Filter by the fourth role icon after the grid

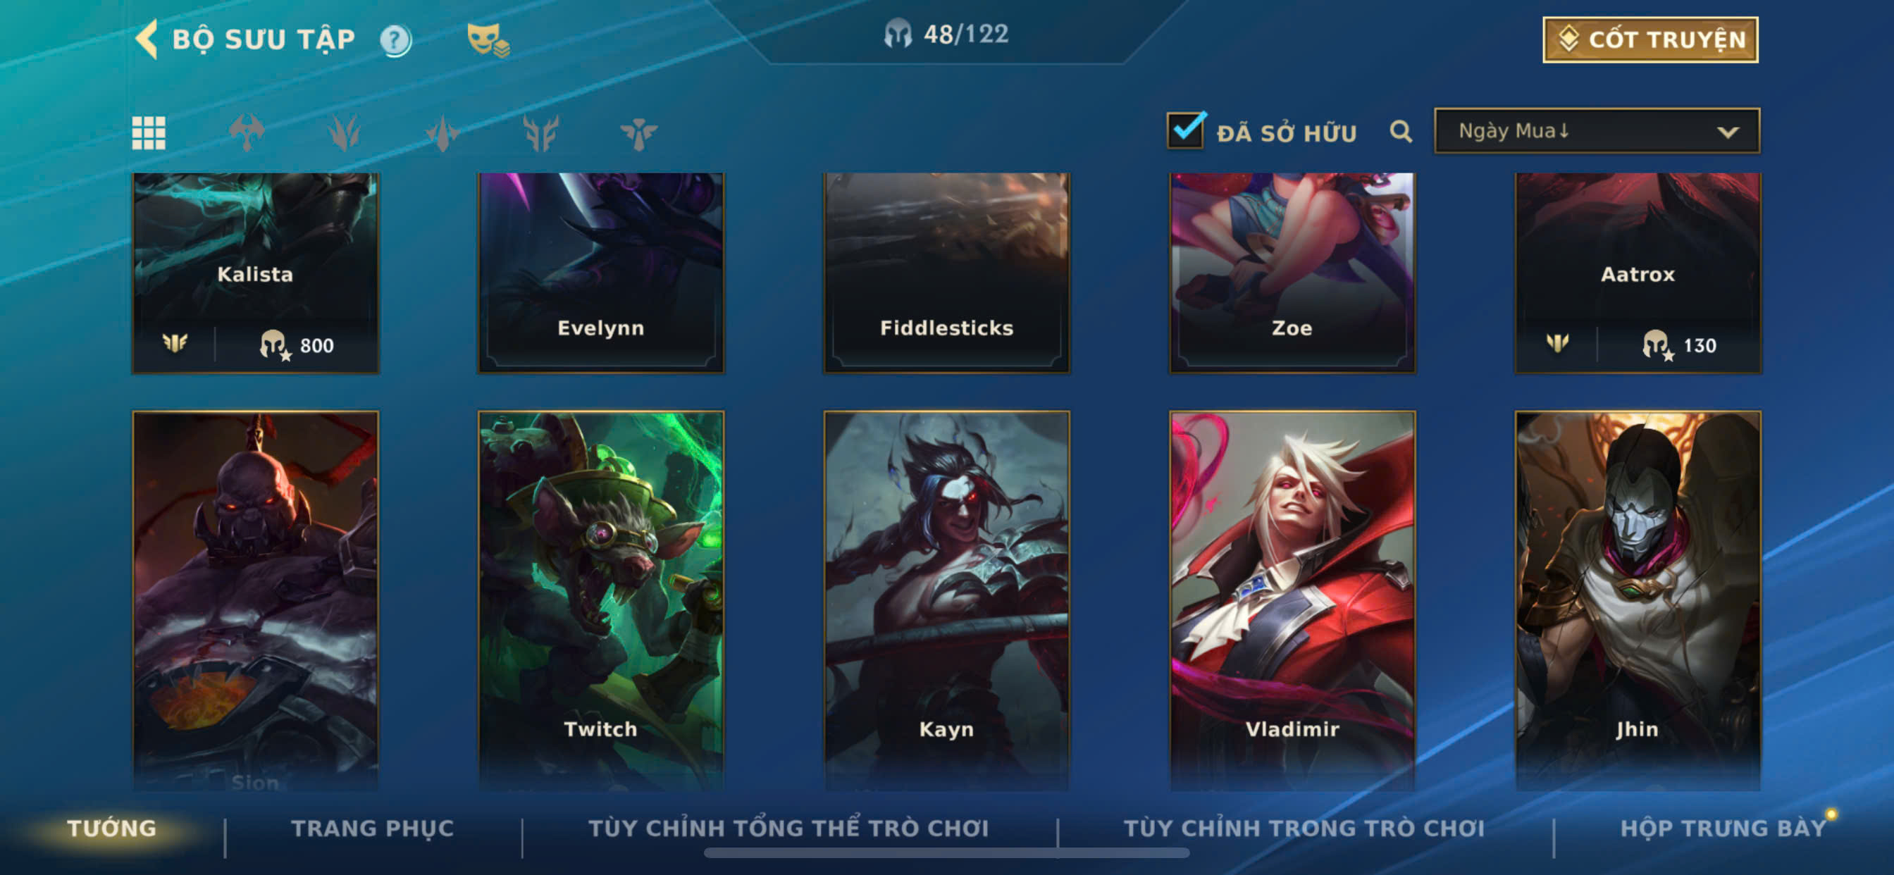pyautogui.click(x=541, y=133)
